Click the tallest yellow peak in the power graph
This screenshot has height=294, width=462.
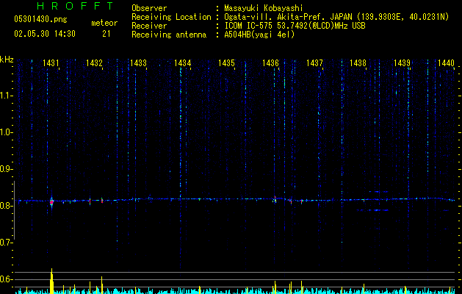(52, 281)
